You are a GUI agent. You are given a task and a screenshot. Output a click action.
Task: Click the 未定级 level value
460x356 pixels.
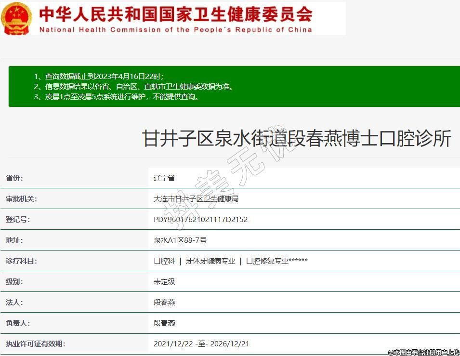pos(164,282)
